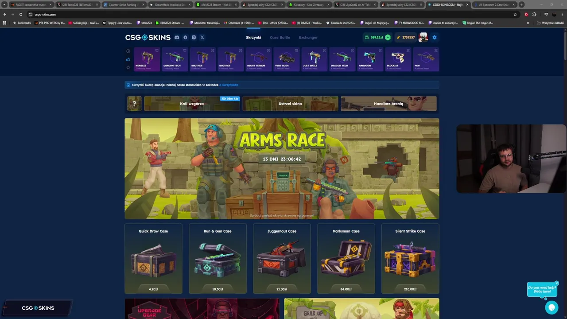
Task: Expand the browser tab search dropdown arrow
Action: point(4,4)
